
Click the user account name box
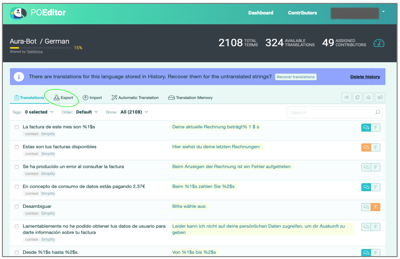tap(355, 13)
